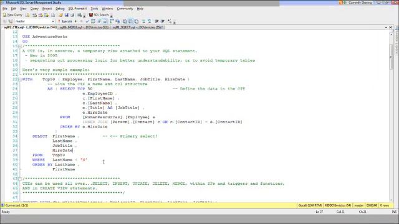Click the vertical scrollbar thumb in editor

click(x=391, y=56)
